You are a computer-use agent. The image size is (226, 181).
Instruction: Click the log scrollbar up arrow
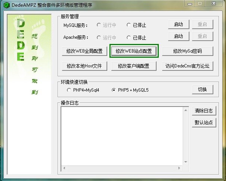[186, 110]
